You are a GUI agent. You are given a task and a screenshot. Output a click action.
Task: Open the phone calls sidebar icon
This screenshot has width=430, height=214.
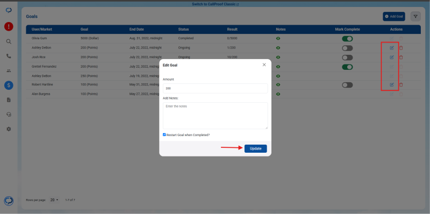(9, 56)
